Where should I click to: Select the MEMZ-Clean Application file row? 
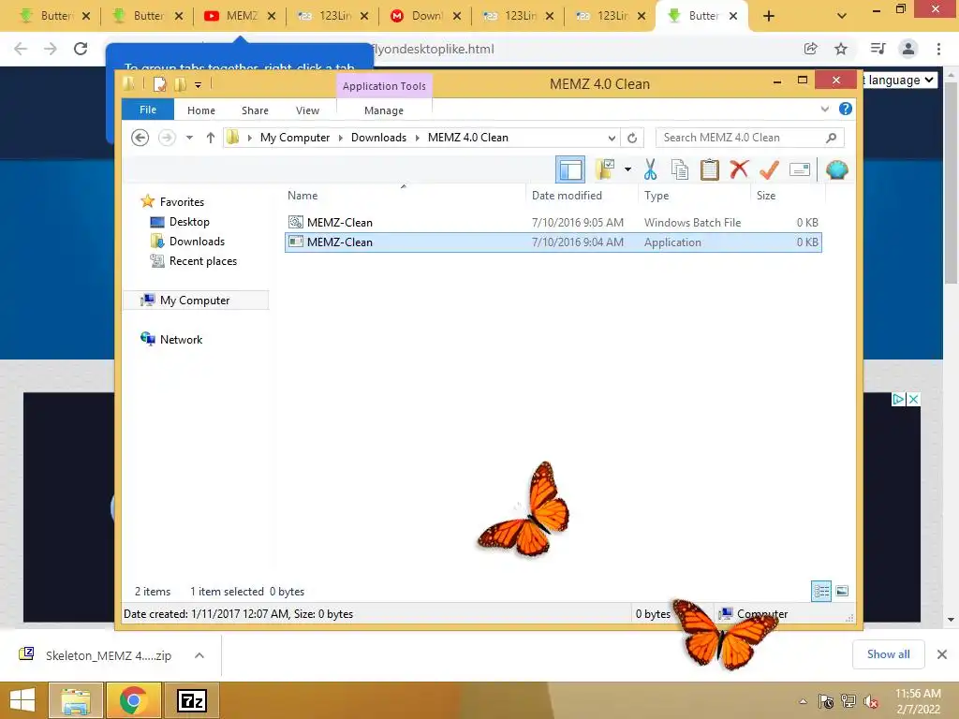[x=553, y=242]
